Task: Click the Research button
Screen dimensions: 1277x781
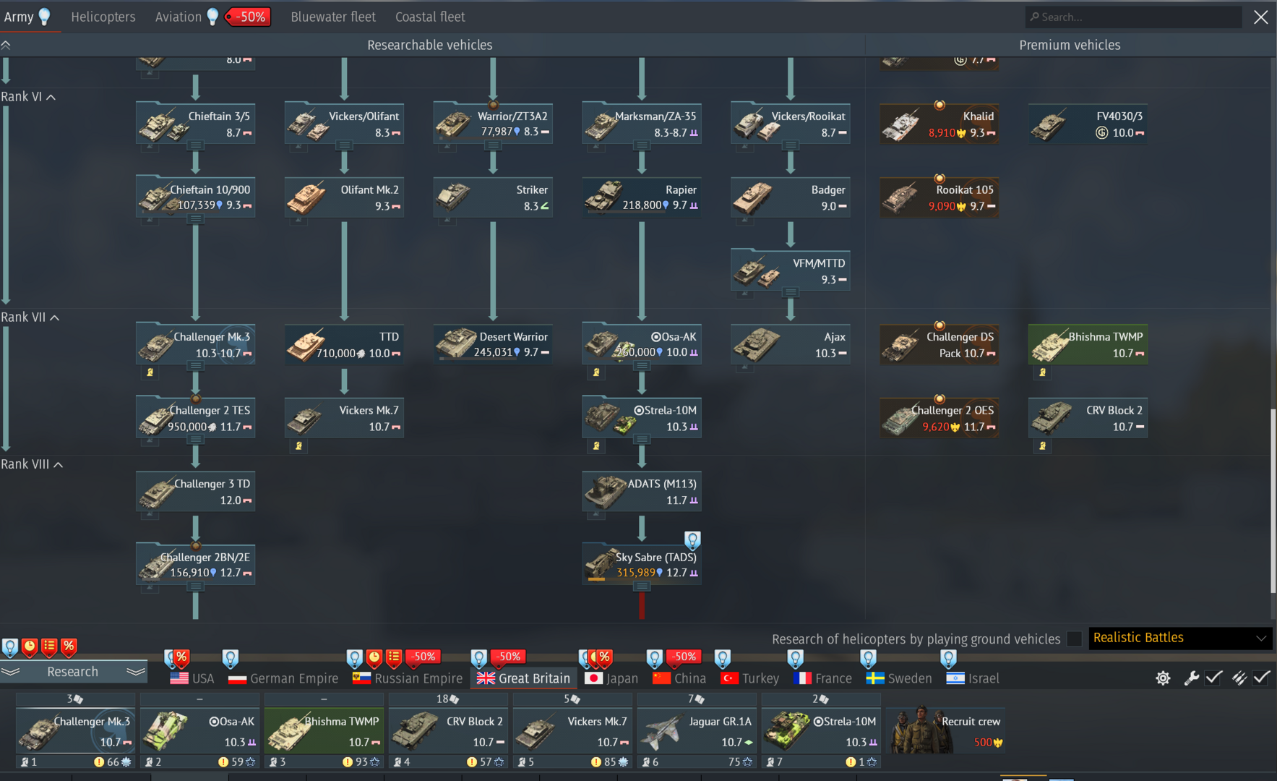Action: coord(73,672)
